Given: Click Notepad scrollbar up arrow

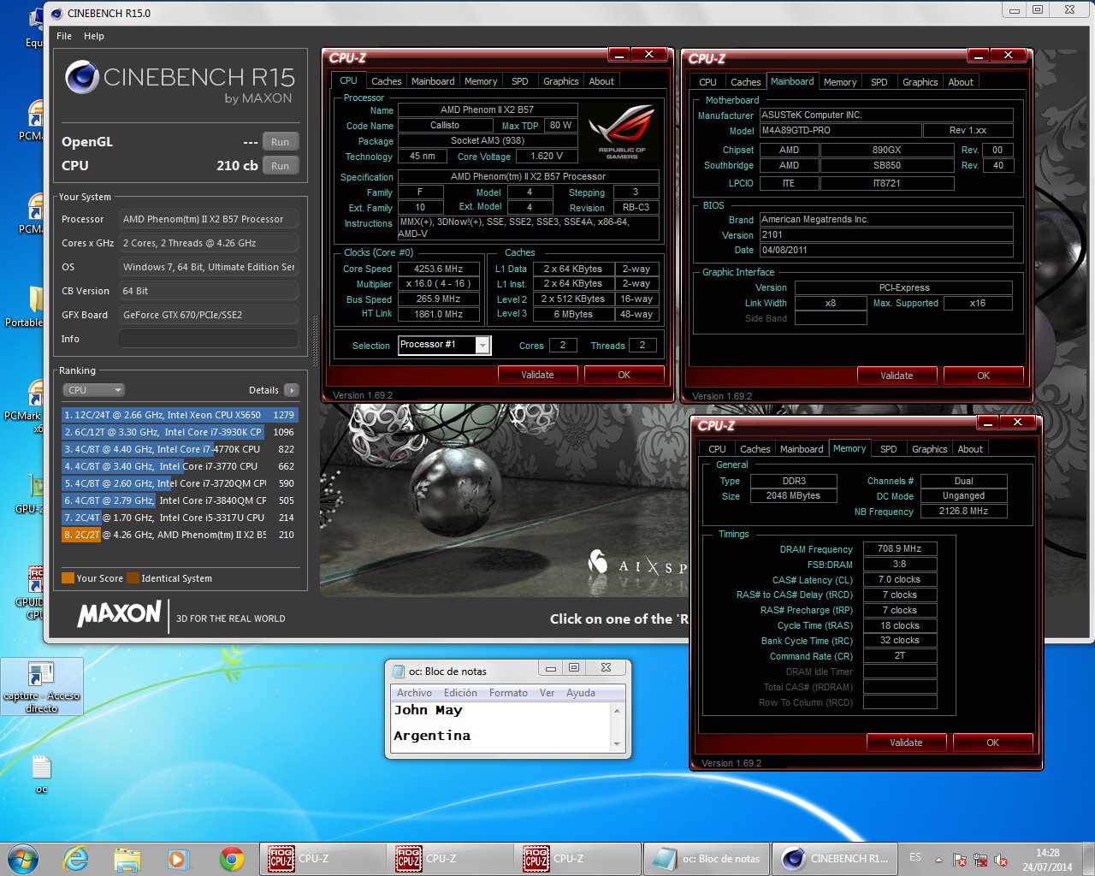Looking at the screenshot, I should point(617,710).
